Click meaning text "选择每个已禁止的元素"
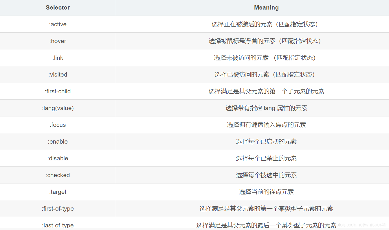Viewport: 389px width, 230px height. [266, 158]
